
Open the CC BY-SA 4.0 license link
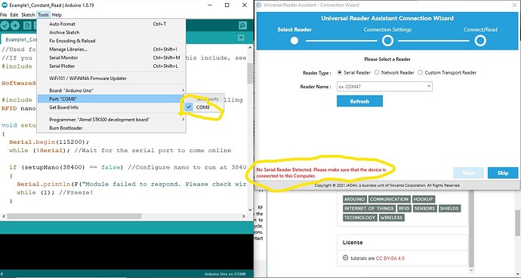pos(390,258)
